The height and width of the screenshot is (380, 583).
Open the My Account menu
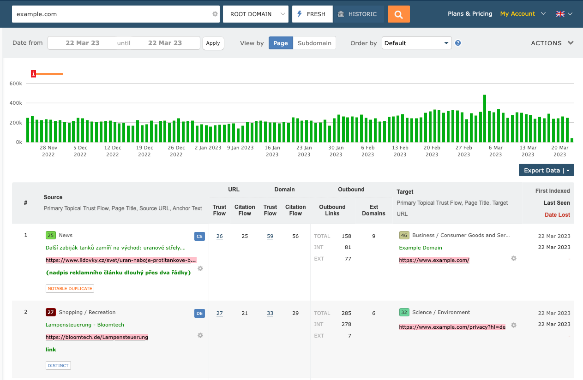(517, 14)
